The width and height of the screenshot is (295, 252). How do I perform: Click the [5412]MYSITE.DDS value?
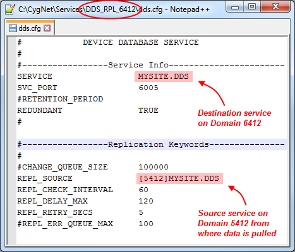tap(179, 178)
